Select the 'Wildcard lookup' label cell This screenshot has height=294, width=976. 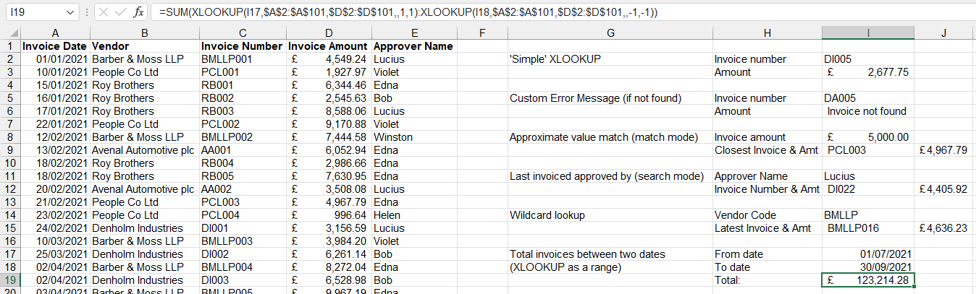click(x=610, y=215)
